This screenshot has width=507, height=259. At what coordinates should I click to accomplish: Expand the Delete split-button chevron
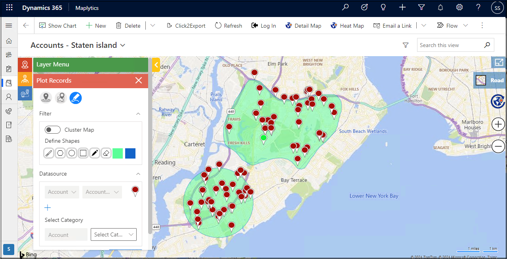[x=152, y=25]
